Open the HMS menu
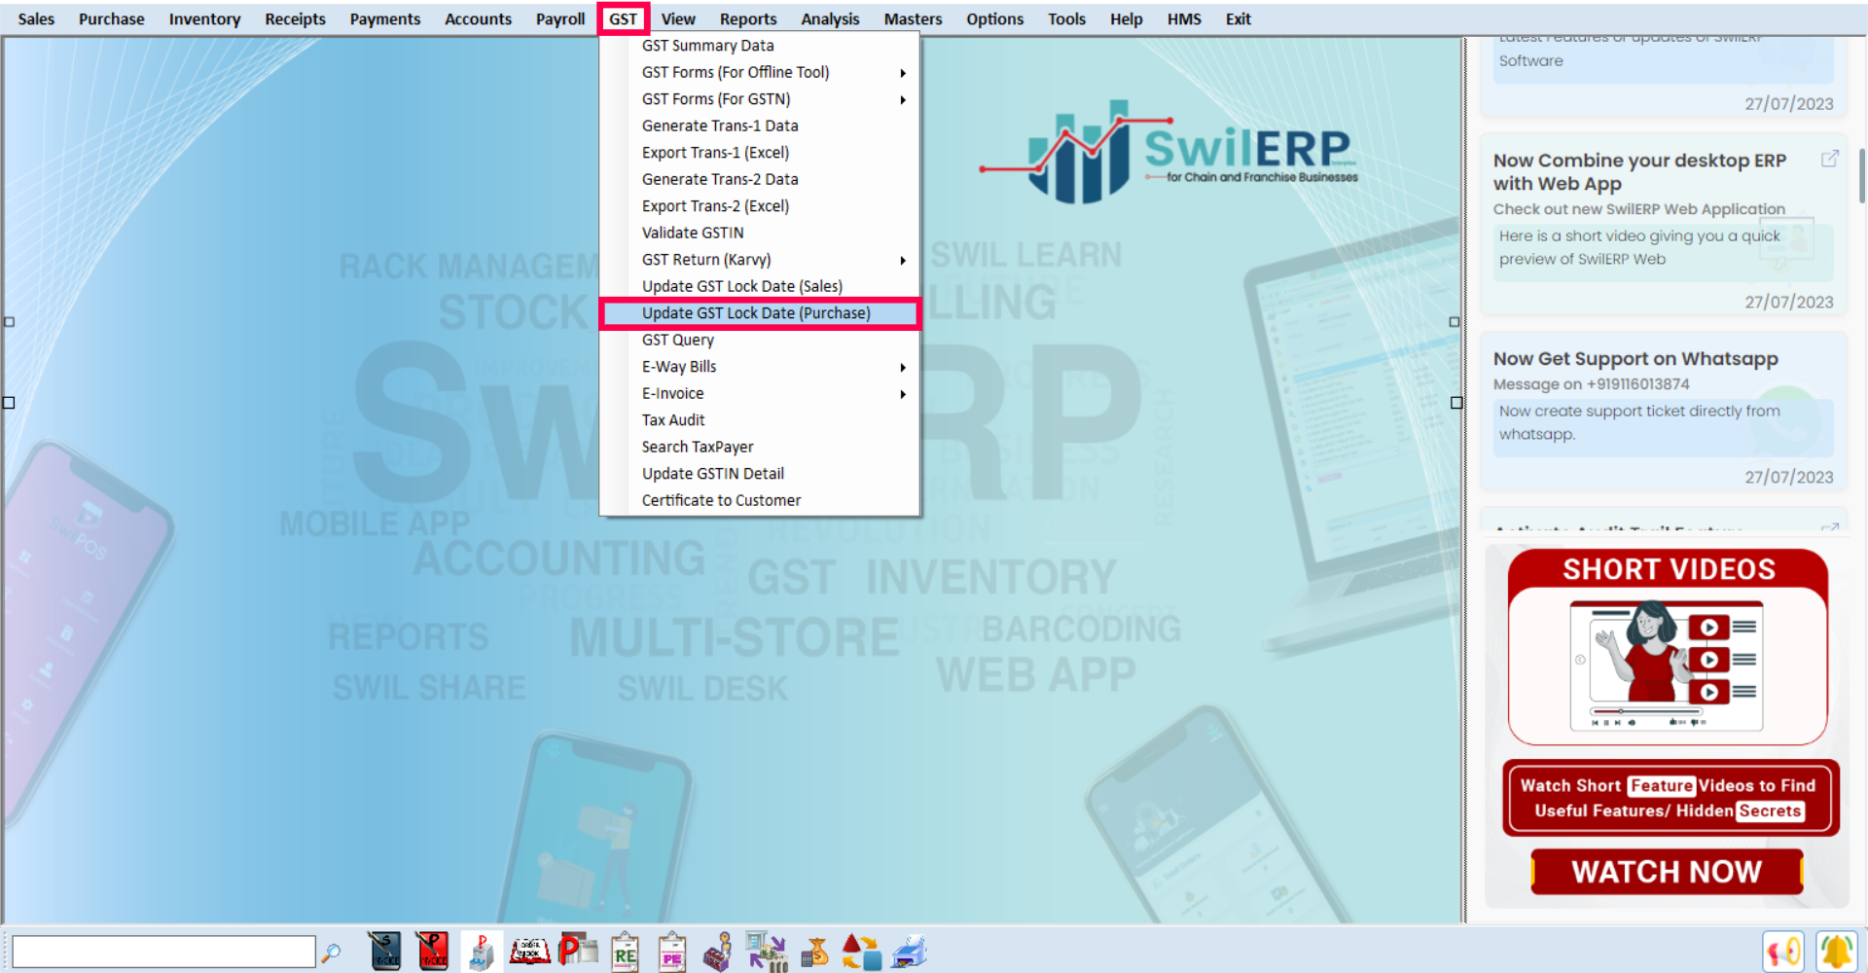1868x973 pixels. click(x=1184, y=18)
